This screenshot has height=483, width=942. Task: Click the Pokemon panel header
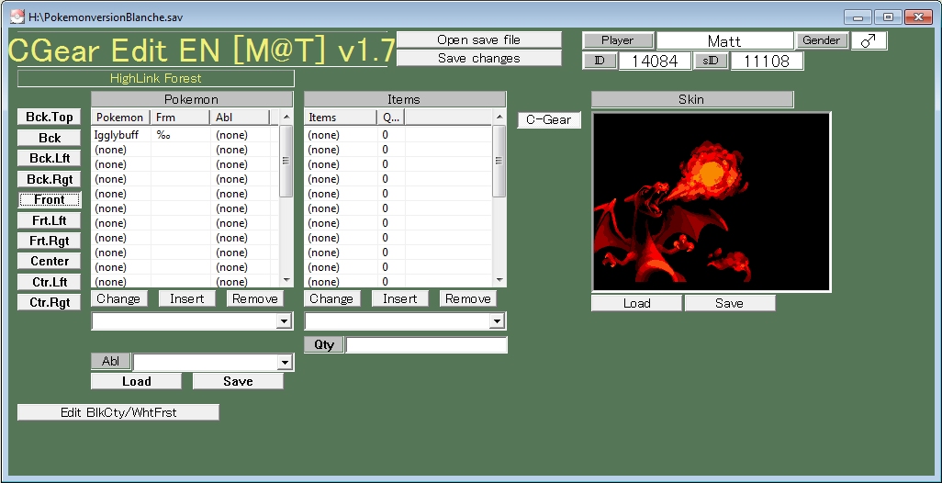pyautogui.click(x=192, y=99)
